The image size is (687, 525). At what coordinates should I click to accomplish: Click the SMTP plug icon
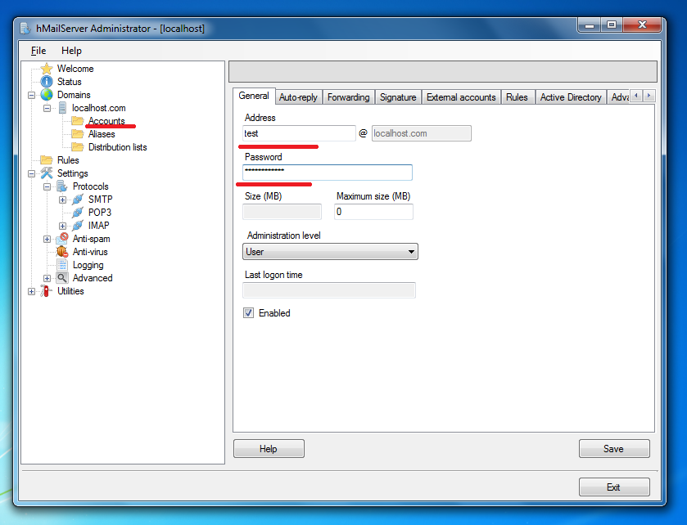(78, 200)
